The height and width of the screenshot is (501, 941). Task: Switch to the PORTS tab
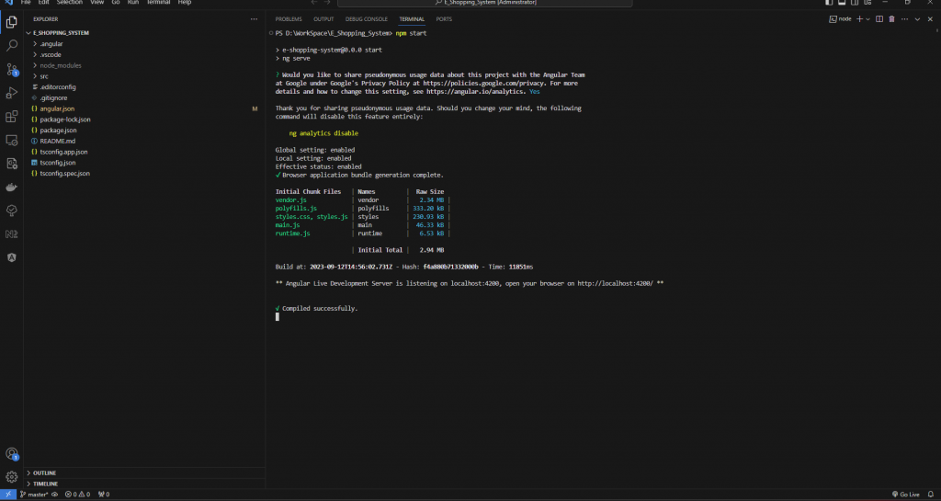coord(444,19)
